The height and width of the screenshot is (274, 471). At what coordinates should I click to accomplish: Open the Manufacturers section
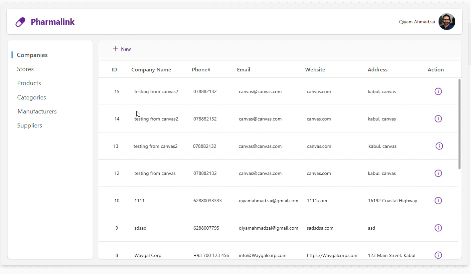click(x=37, y=111)
